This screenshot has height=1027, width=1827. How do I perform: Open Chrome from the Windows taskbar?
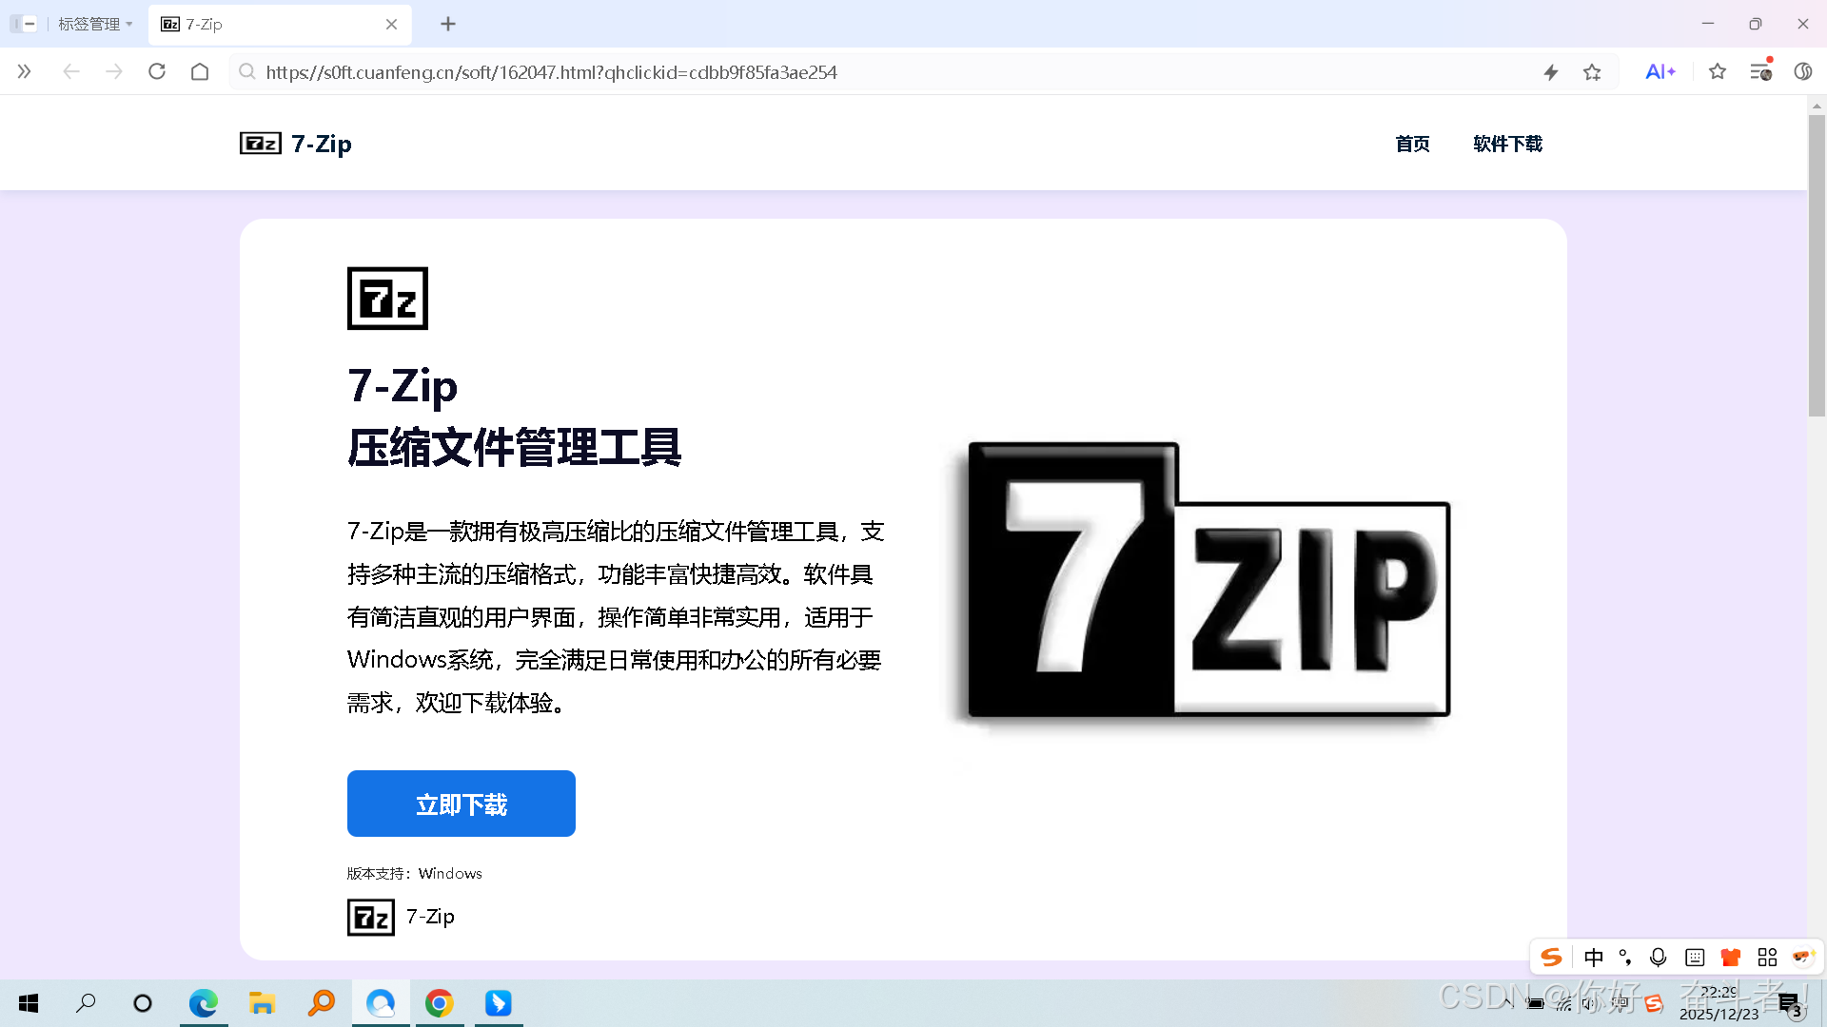click(x=439, y=1003)
